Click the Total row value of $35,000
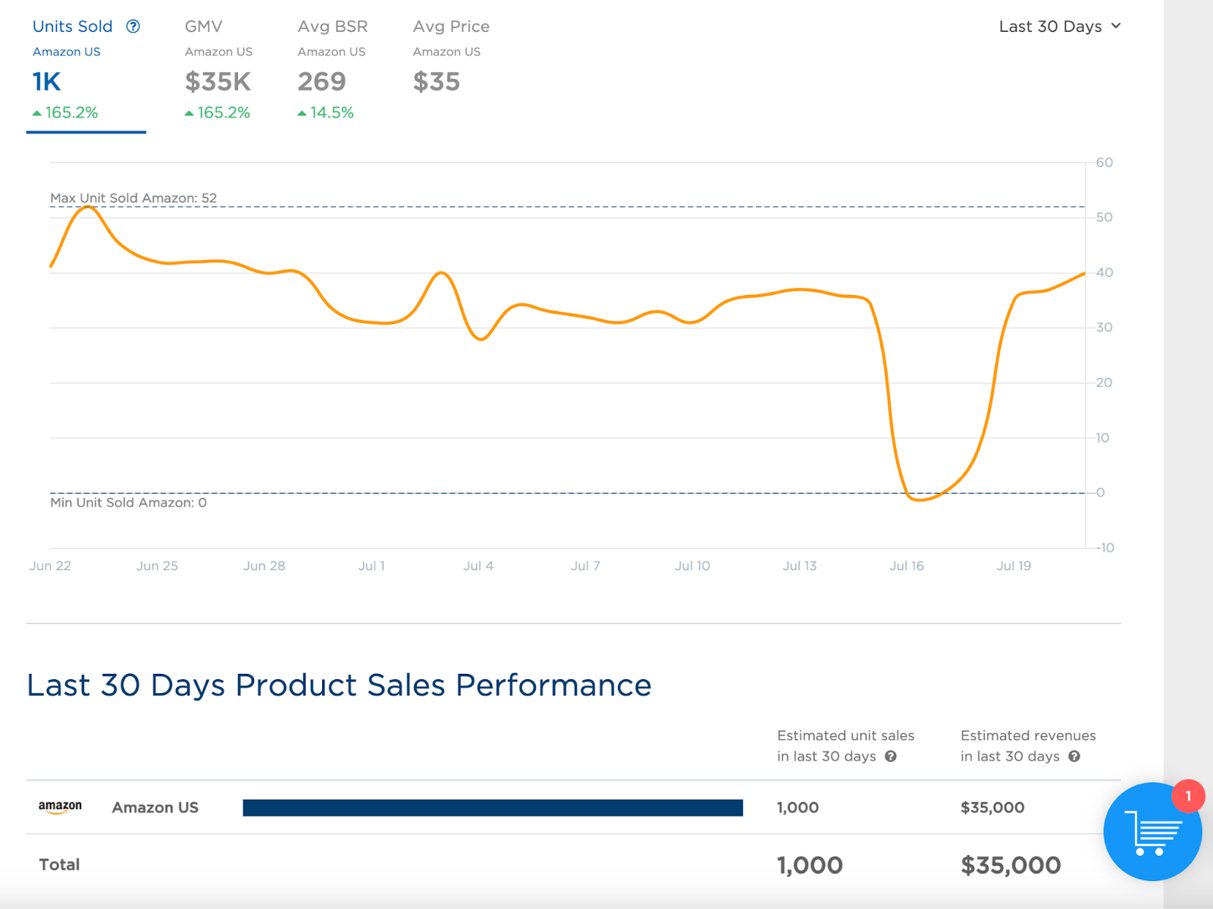1213x909 pixels. 1011,864
